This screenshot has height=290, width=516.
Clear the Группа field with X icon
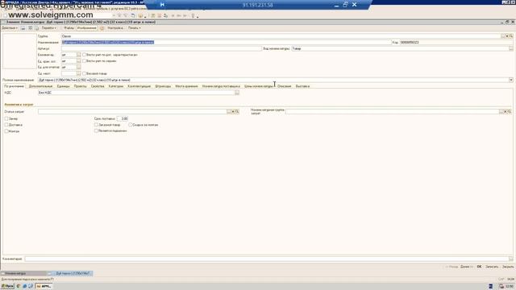507,35
